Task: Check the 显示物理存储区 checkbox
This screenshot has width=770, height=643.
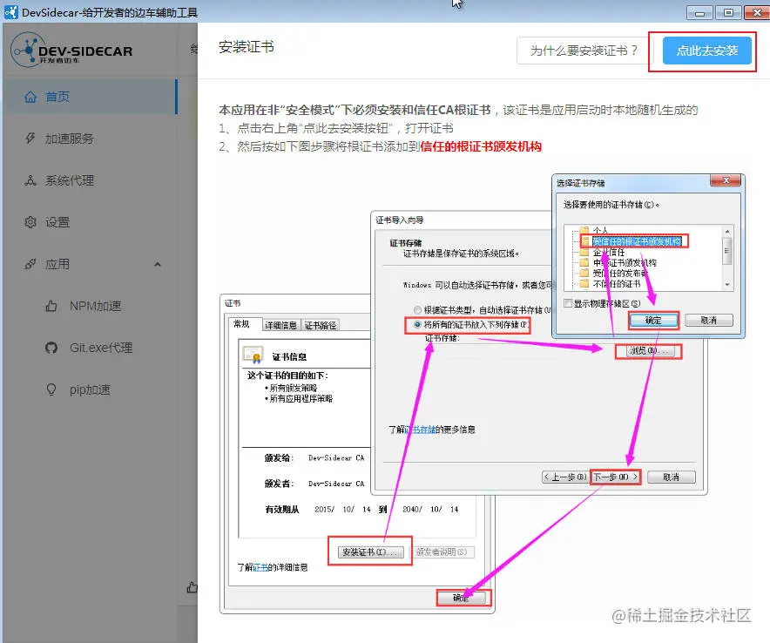Action: coord(568,304)
